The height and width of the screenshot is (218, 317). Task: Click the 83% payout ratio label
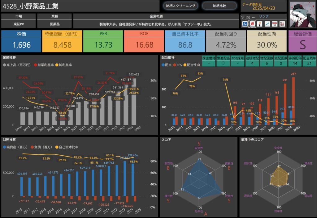(200, 73)
